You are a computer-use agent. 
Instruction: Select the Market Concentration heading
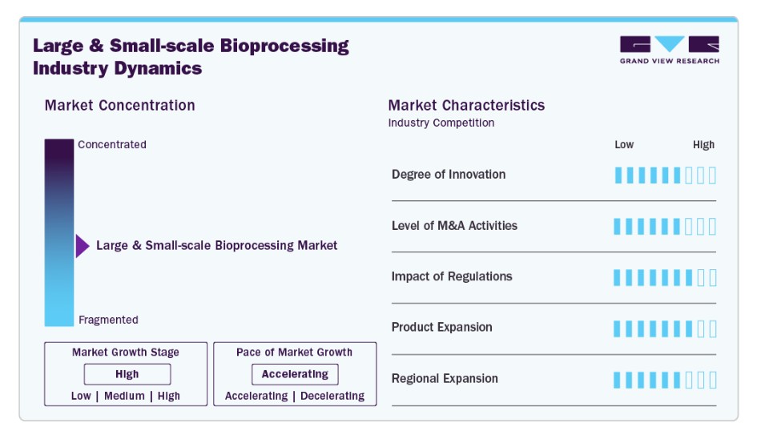pos(119,105)
